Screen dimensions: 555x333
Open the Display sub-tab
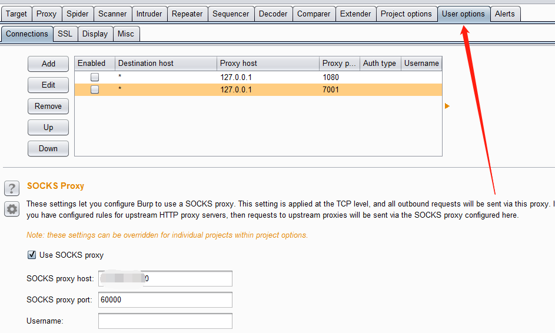tap(95, 34)
